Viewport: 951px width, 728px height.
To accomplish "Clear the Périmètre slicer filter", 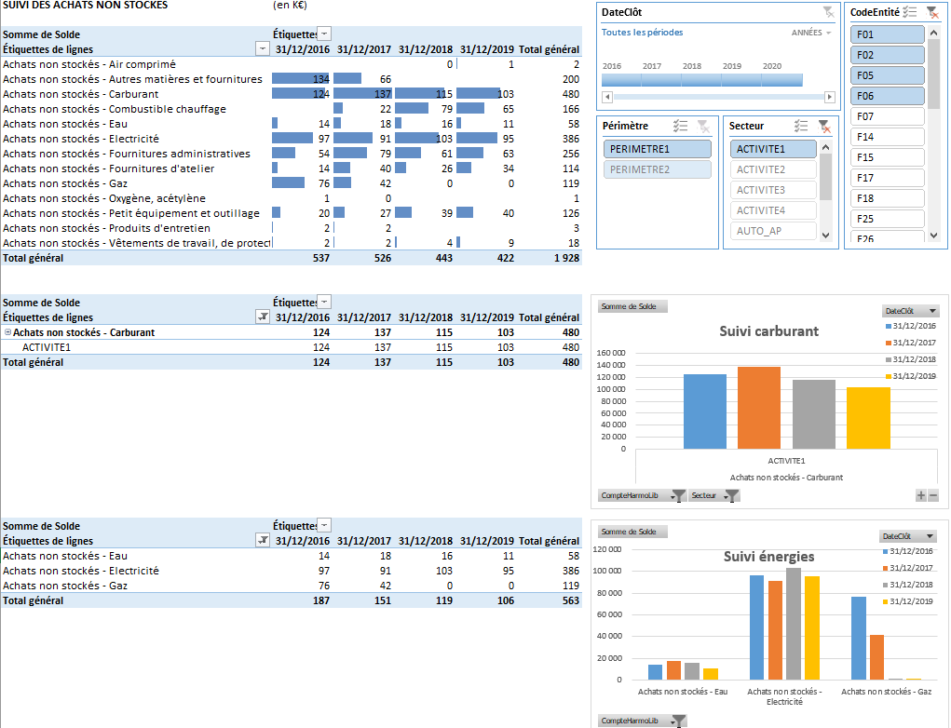I will point(703,126).
